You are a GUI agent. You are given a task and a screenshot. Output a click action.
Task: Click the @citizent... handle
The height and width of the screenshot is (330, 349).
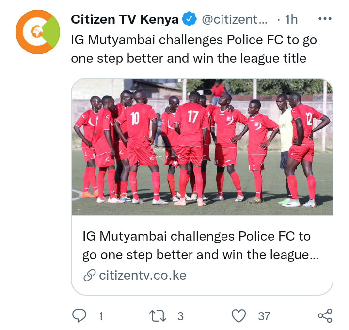pos(235,19)
